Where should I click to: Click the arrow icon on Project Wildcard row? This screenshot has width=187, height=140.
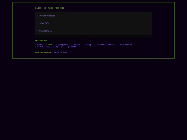(x=149, y=16)
